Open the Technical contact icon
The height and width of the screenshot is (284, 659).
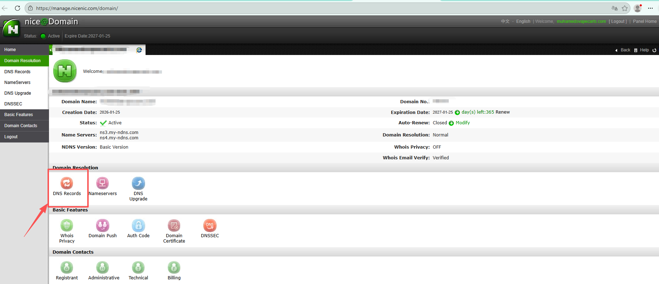click(x=138, y=268)
